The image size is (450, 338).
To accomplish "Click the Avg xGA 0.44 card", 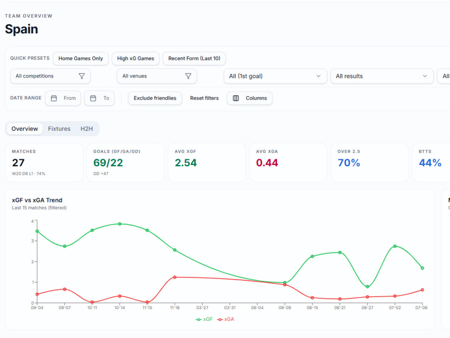I will tap(288, 162).
